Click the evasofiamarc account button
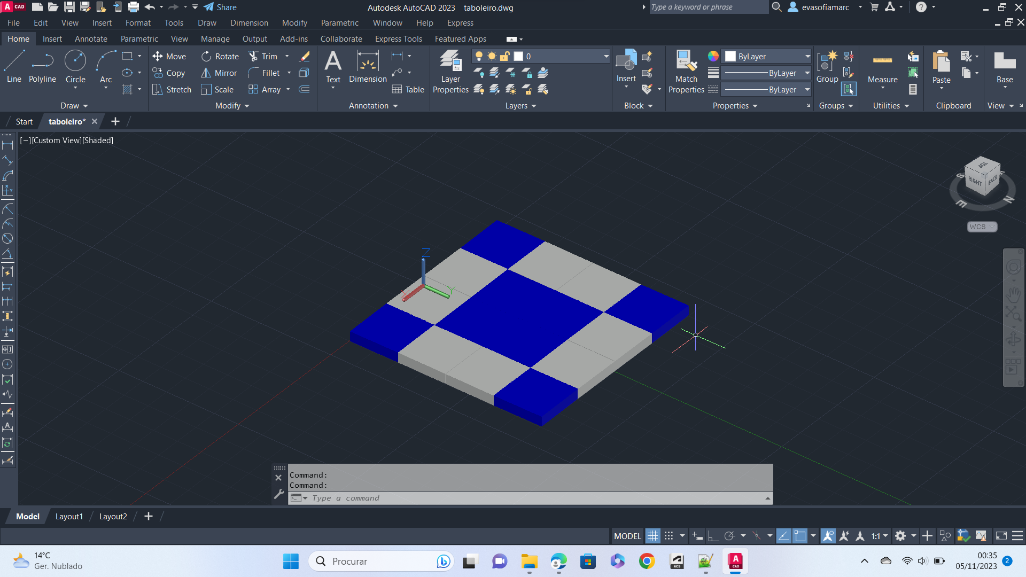 click(x=825, y=7)
